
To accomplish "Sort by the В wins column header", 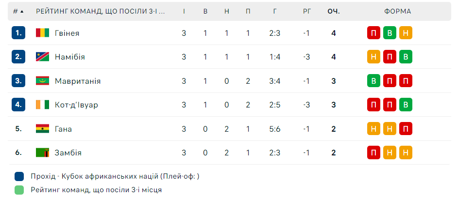I will [205, 11].
